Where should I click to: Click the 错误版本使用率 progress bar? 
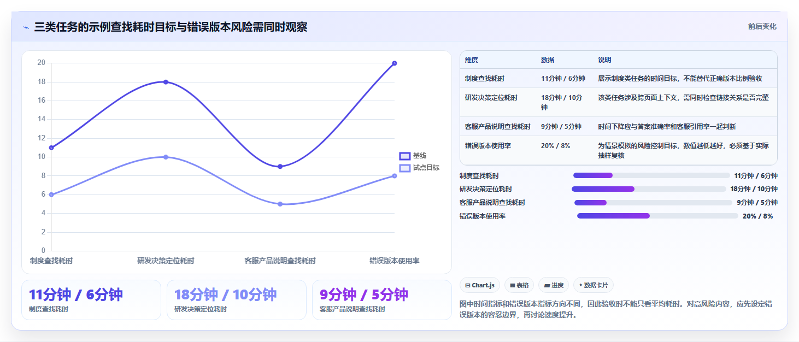pos(657,216)
